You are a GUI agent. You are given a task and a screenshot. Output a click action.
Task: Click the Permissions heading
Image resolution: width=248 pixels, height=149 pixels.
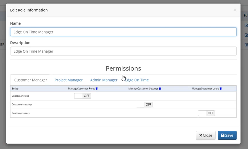click(x=123, y=68)
